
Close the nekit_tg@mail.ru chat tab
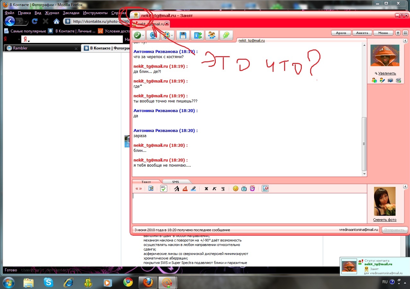tap(167, 24)
